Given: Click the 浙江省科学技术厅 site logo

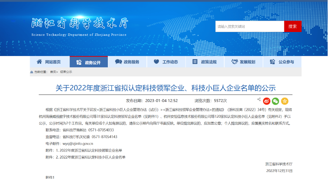Looking at the screenshot, I should [x=79, y=26].
